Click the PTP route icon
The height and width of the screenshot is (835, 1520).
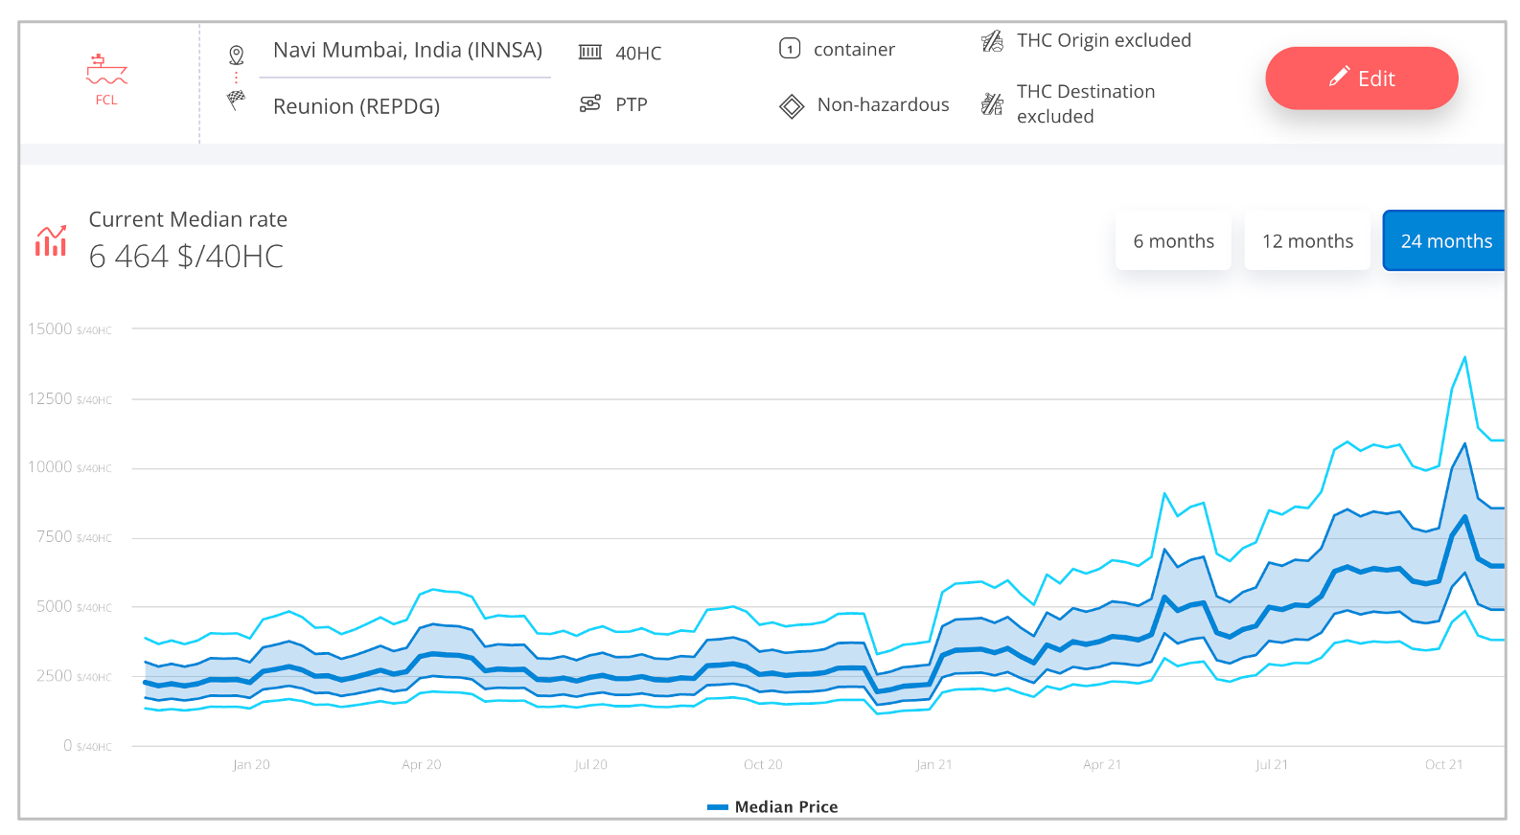pos(590,103)
